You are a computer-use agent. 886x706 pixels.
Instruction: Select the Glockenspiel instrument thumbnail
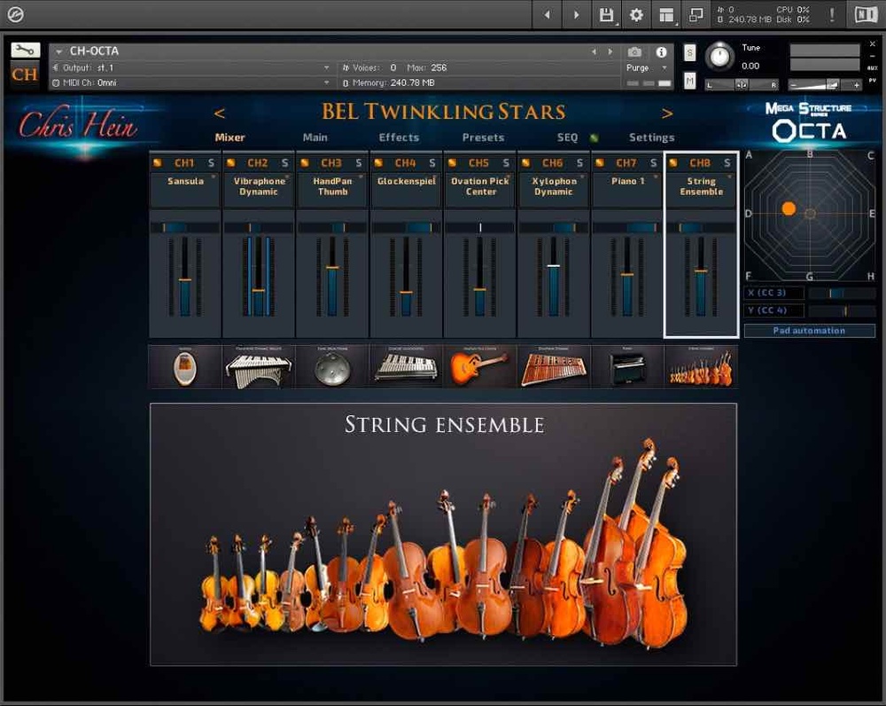(406, 366)
